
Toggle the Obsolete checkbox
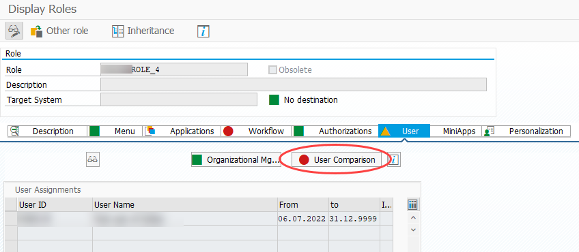(272, 70)
